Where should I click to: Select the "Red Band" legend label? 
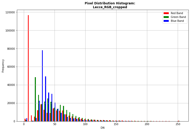(177, 13)
